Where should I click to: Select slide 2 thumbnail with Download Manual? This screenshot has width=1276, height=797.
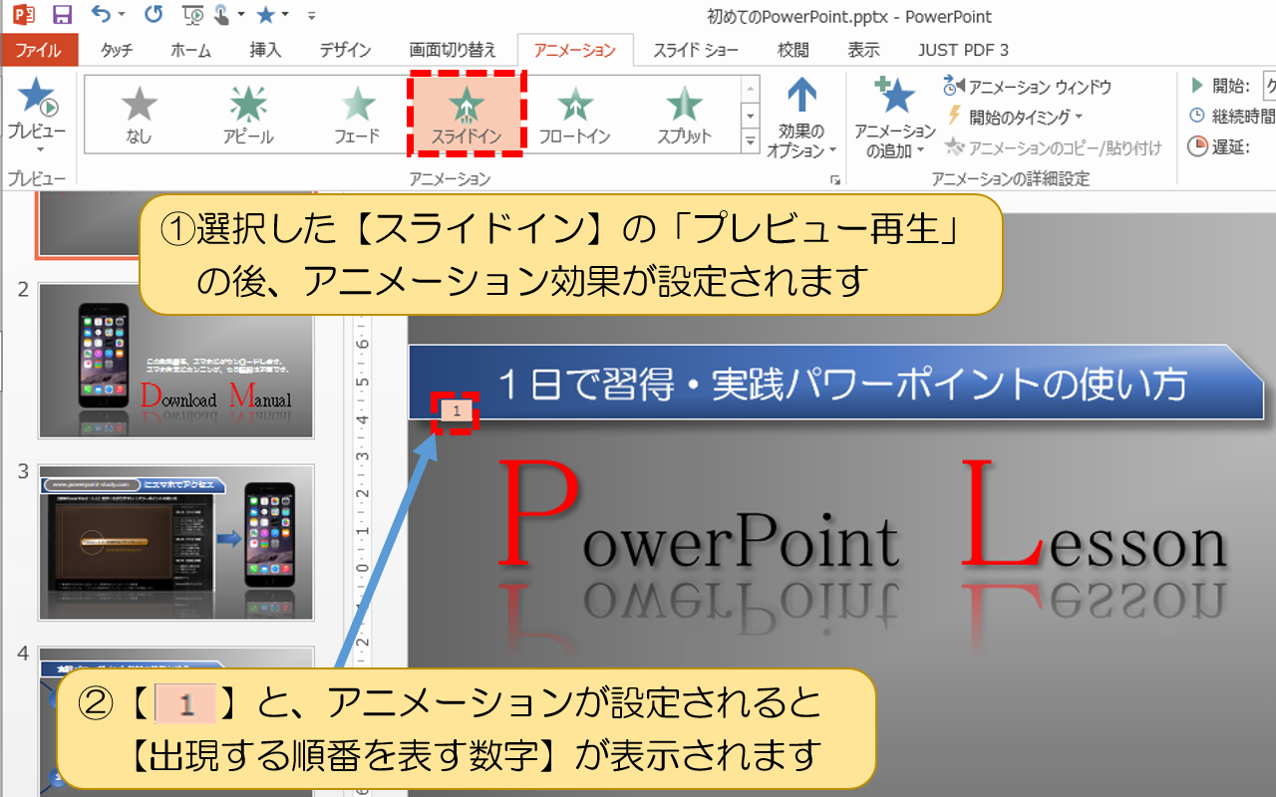click(x=176, y=361)
